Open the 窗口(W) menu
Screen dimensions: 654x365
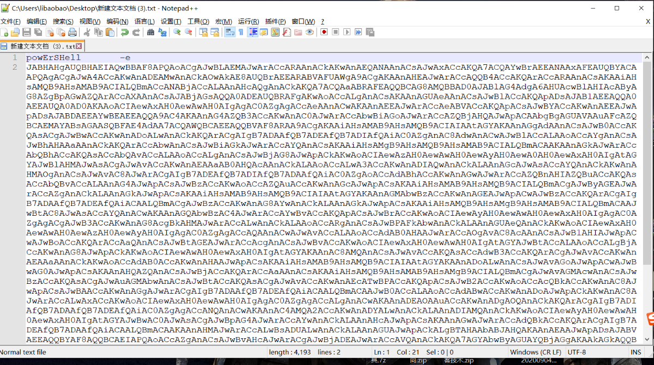click(303, 21)
